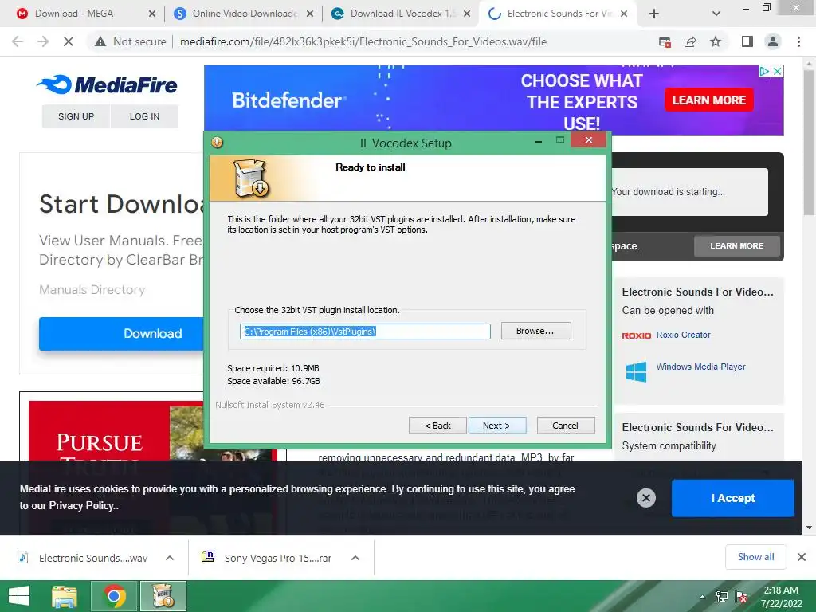Dismiss the cookie banner with X
This screenshot has width=816, height=612.
(x=645, y=498)
